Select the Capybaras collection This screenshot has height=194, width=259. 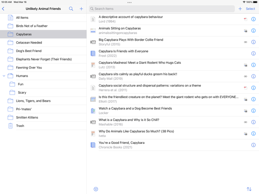coord(43,34)
